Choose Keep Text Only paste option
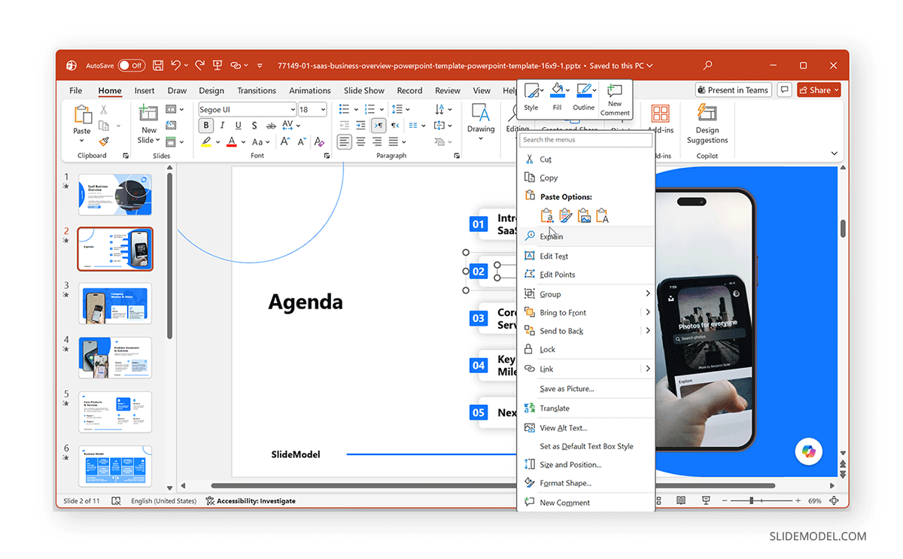The width and height of the screenshot is (903, 559). pyautogui.click(x=602, y=216)
